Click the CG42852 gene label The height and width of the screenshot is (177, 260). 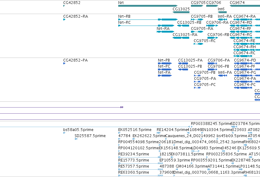pos(72,3)
